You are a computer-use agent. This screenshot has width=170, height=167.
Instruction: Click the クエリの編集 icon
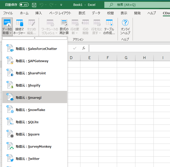click(x=32, y=23)
